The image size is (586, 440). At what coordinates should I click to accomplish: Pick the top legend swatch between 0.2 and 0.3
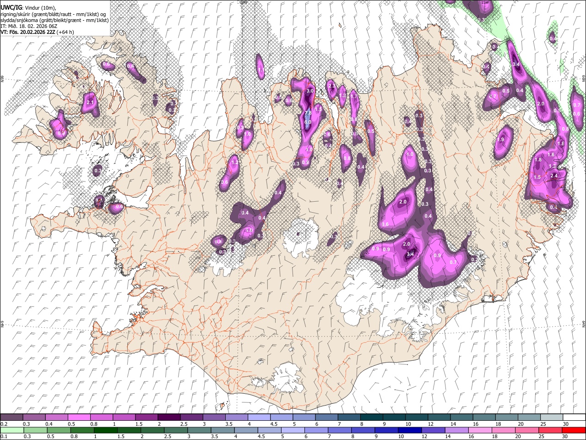[x=11, y=417]
